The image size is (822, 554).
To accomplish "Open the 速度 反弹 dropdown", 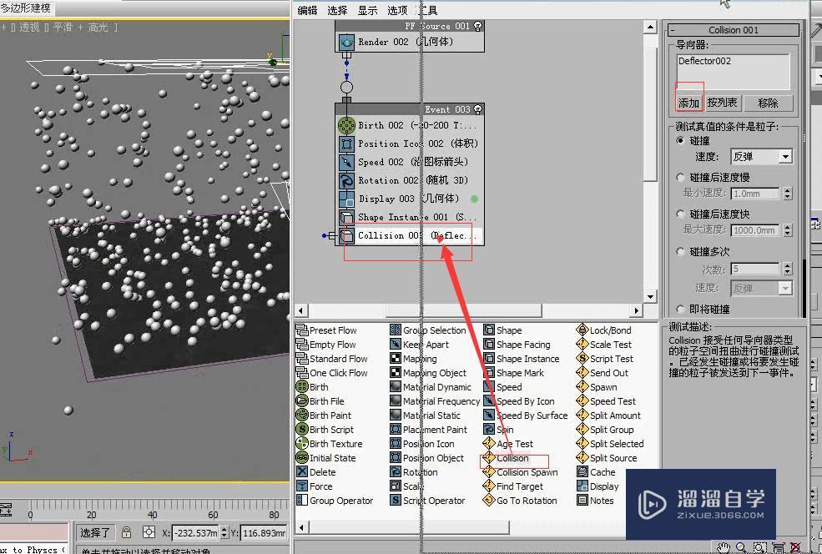I will tap(784, 157).
